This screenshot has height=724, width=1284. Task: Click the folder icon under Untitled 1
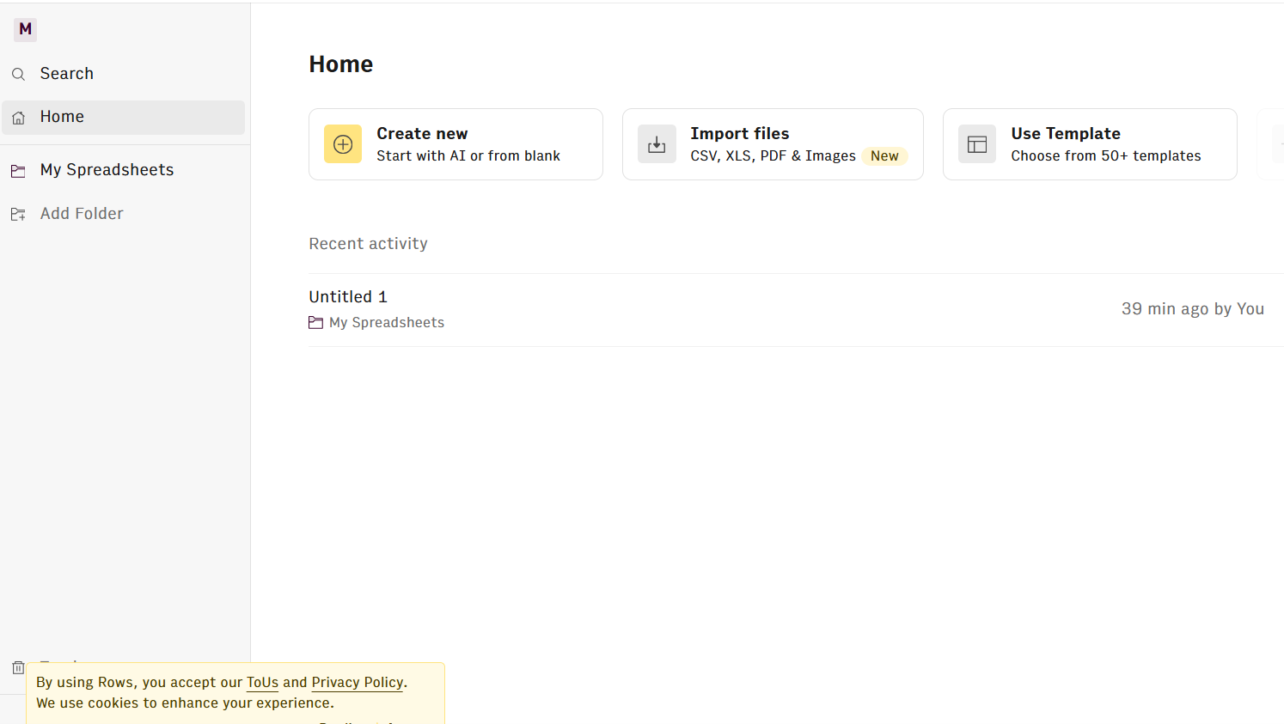[x=316, y=323]
